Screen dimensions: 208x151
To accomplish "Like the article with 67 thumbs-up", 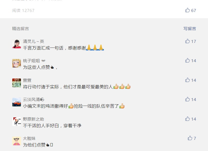I will point(191,10).
